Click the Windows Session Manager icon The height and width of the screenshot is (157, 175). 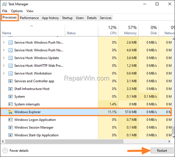10,127
